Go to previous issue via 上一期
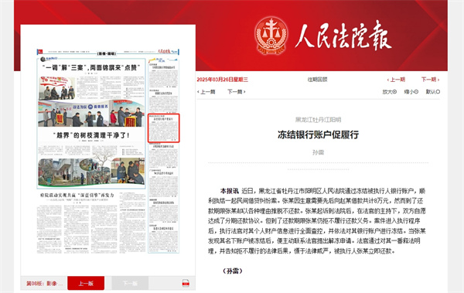This screenshot has width=464, height=293. point(396,80)
